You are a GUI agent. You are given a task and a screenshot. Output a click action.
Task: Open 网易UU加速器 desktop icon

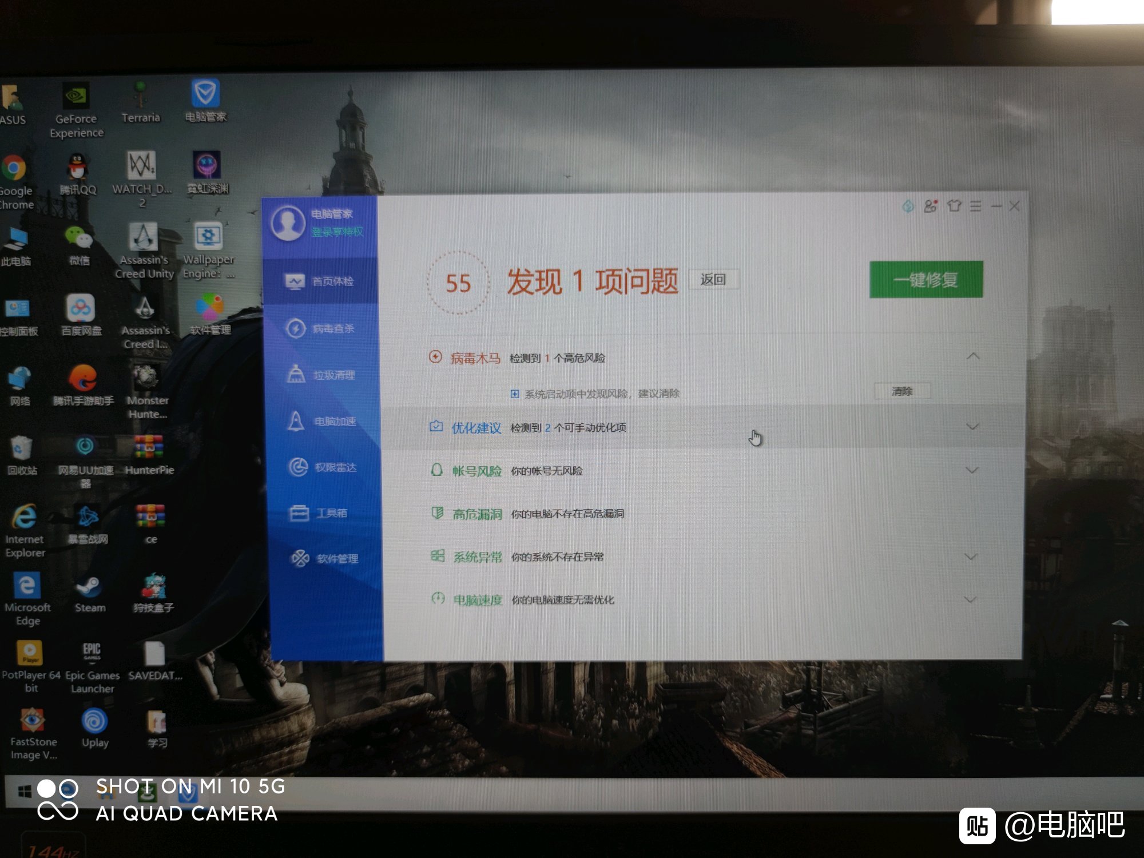(85, 462)
